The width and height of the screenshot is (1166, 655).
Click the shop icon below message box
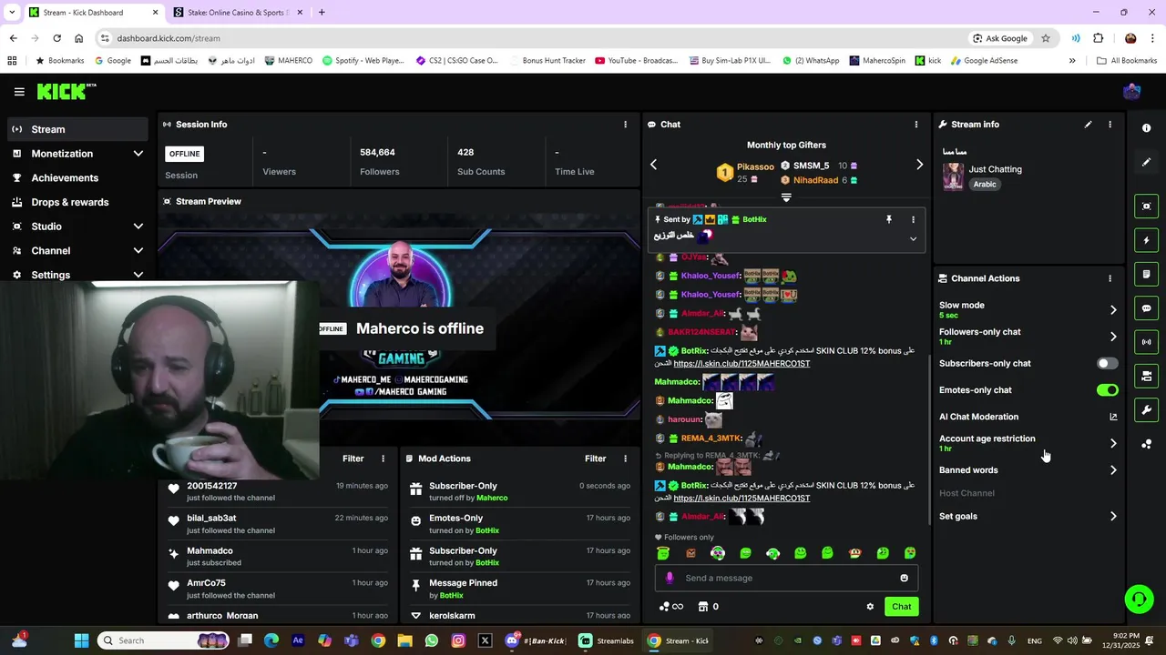tap(703, 607)
